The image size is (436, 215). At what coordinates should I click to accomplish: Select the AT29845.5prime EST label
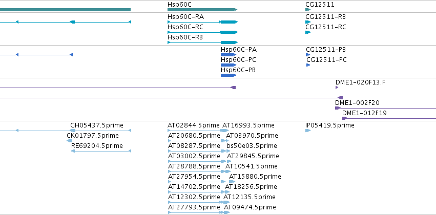253,157
